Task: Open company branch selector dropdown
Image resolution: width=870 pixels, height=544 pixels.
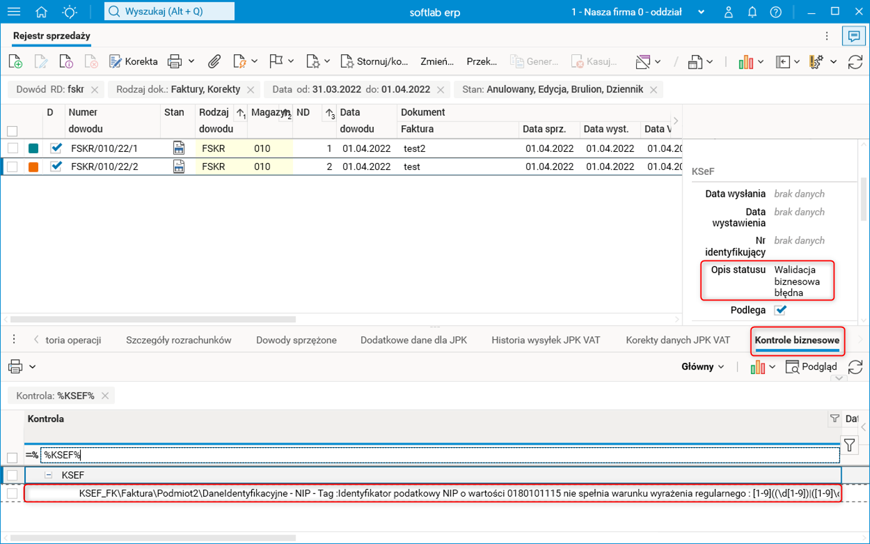Action: point(701,12)
